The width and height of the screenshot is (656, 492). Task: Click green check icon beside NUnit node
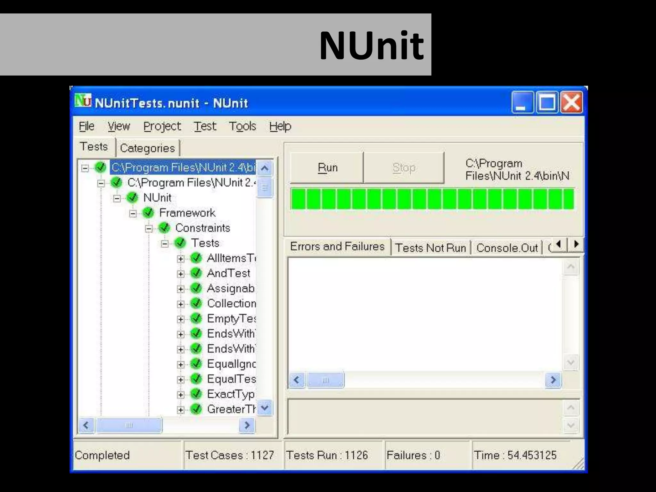(x=132, y=198)
